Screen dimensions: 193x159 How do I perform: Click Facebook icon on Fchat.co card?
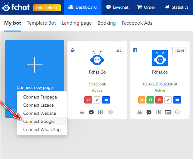click(135, 50)
